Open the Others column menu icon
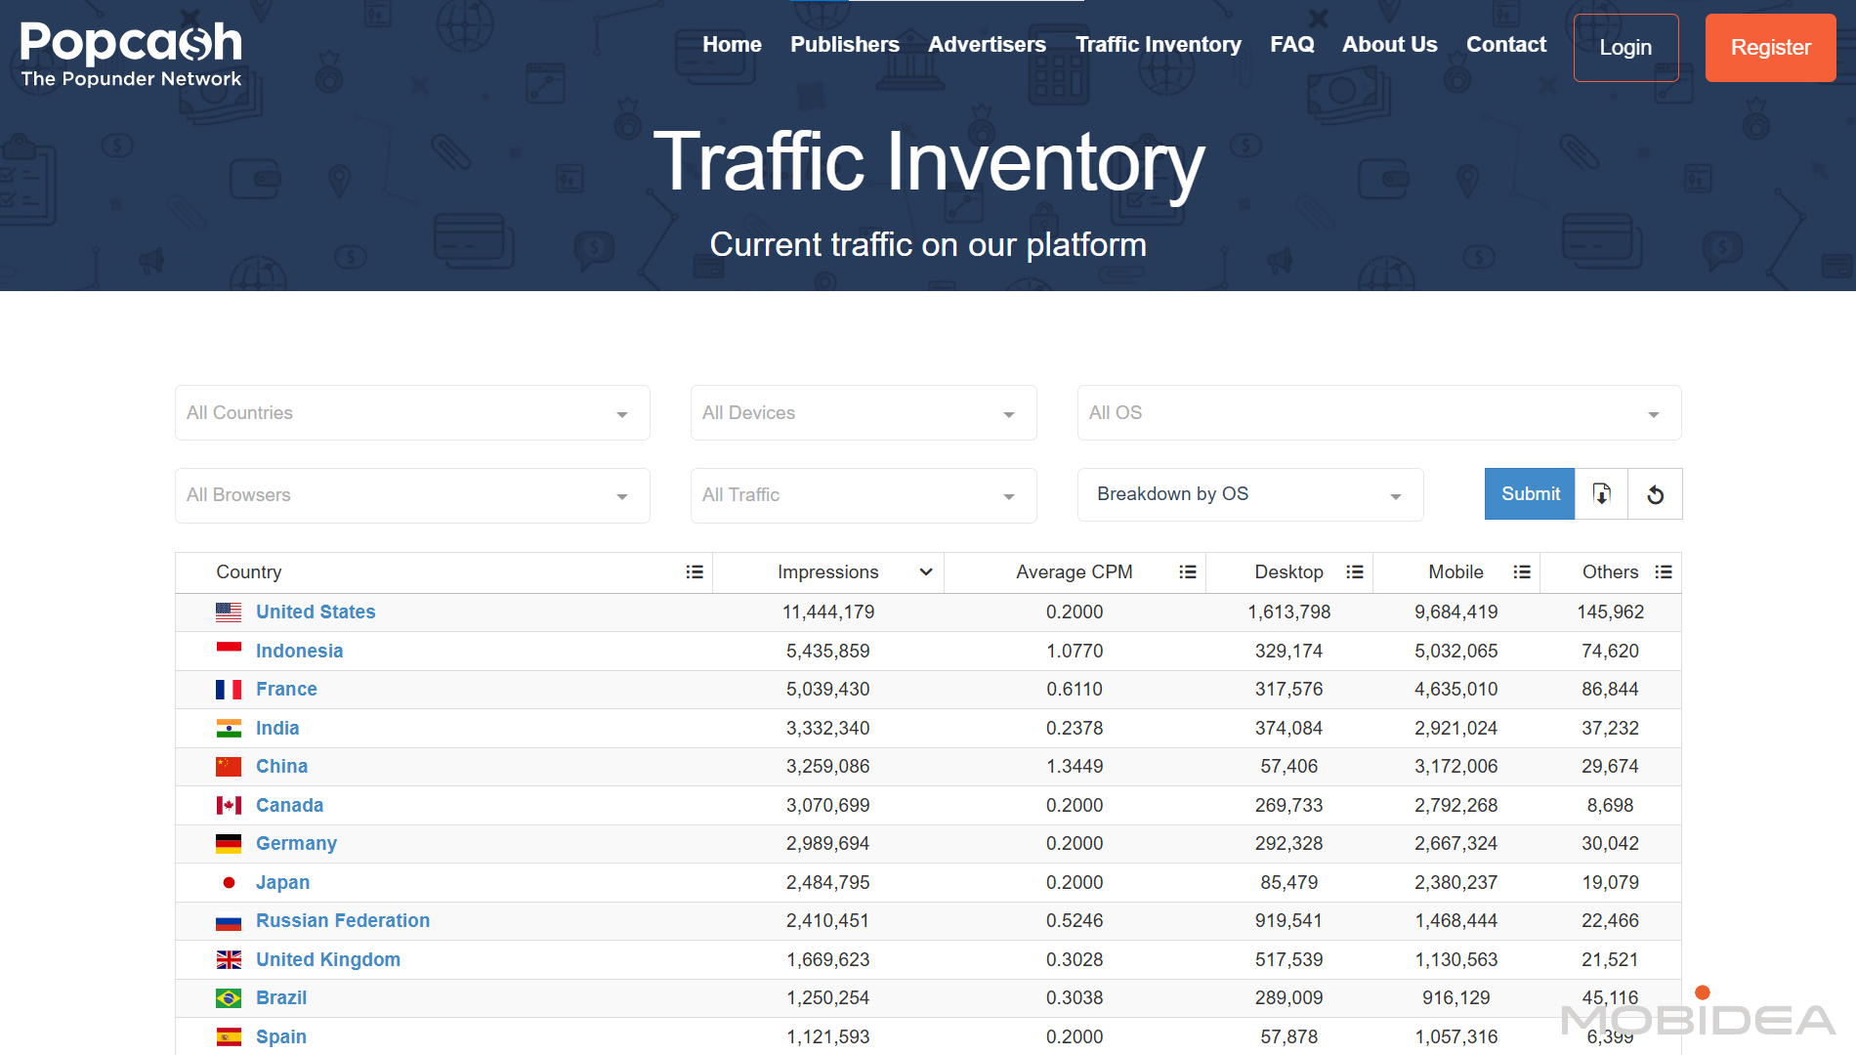1856x1055 pixels. coord(1664,571)
